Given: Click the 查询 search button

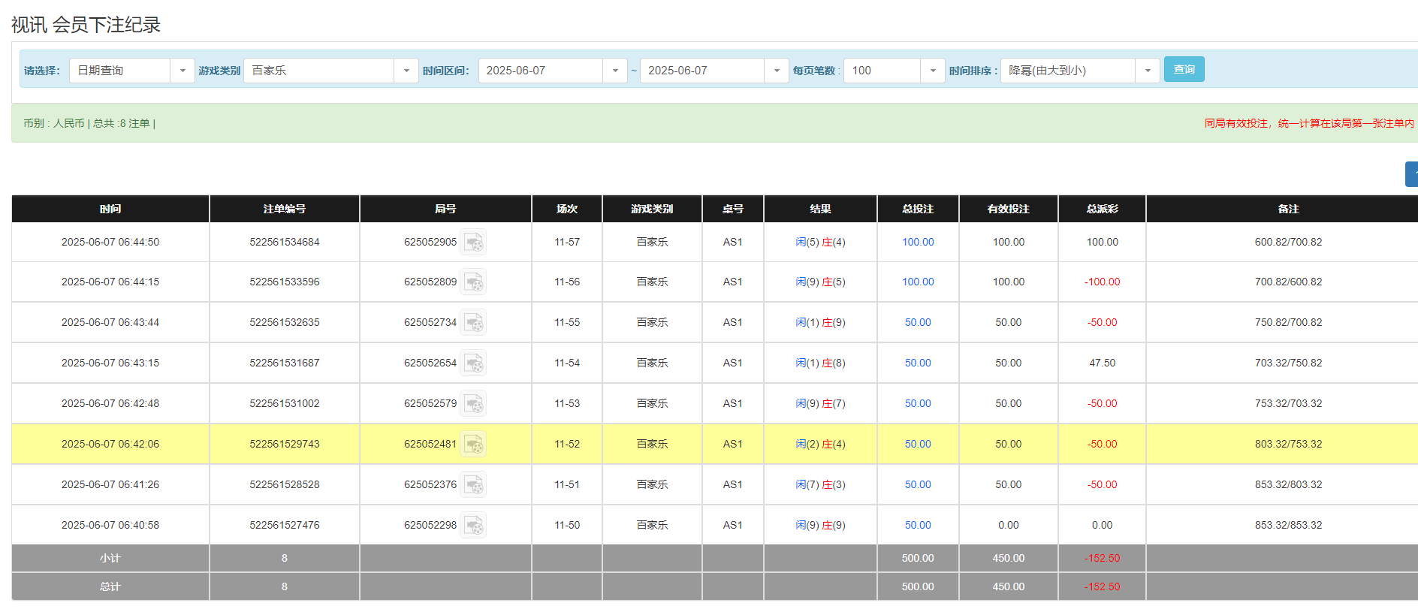Looking at the screenshot, I should 1184,70.
